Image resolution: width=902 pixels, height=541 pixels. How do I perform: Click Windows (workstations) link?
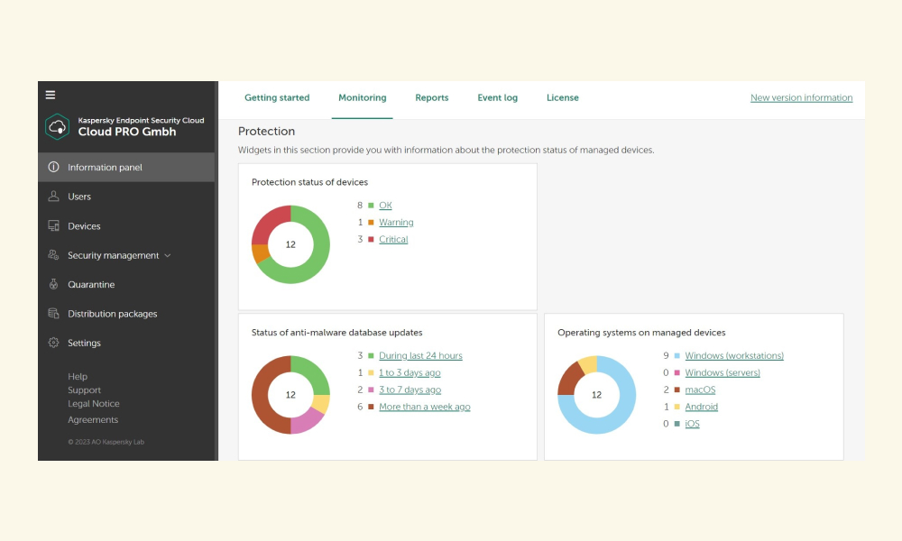[x=734, y=356]
